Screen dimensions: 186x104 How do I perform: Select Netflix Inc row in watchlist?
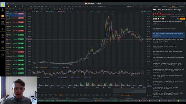[15, 70]
